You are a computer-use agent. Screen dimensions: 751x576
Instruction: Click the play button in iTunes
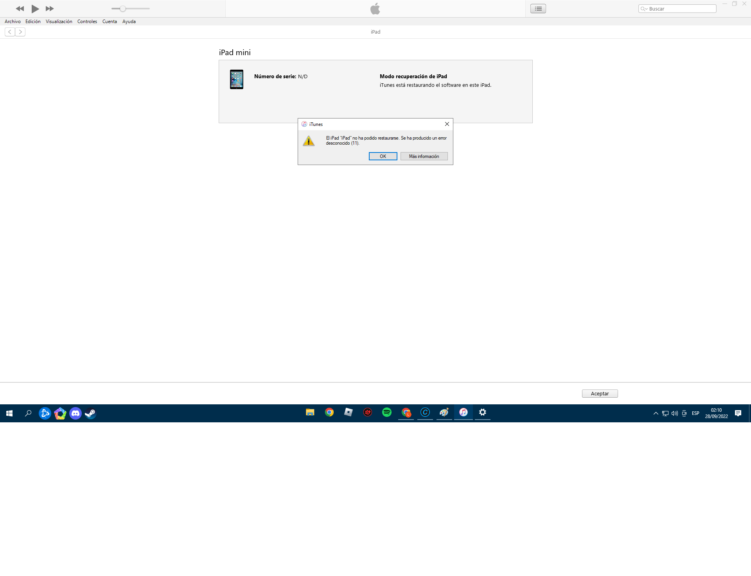35,9
